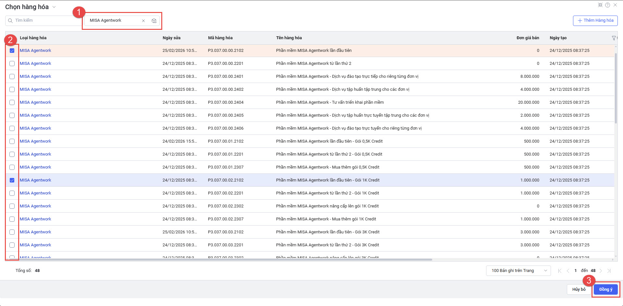This screenshot has height=306, width=623.
Task: Go to the first page arrow
Action: [x=559, y=271]
